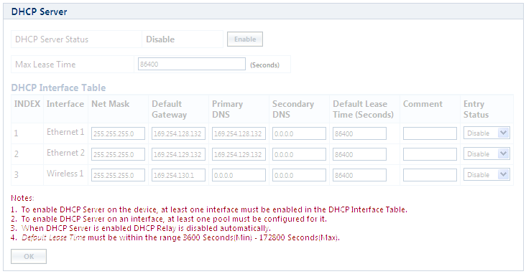Click Default Gateway field for Wireless 1
Screen dimensions: 526x274
coord(178,175)
